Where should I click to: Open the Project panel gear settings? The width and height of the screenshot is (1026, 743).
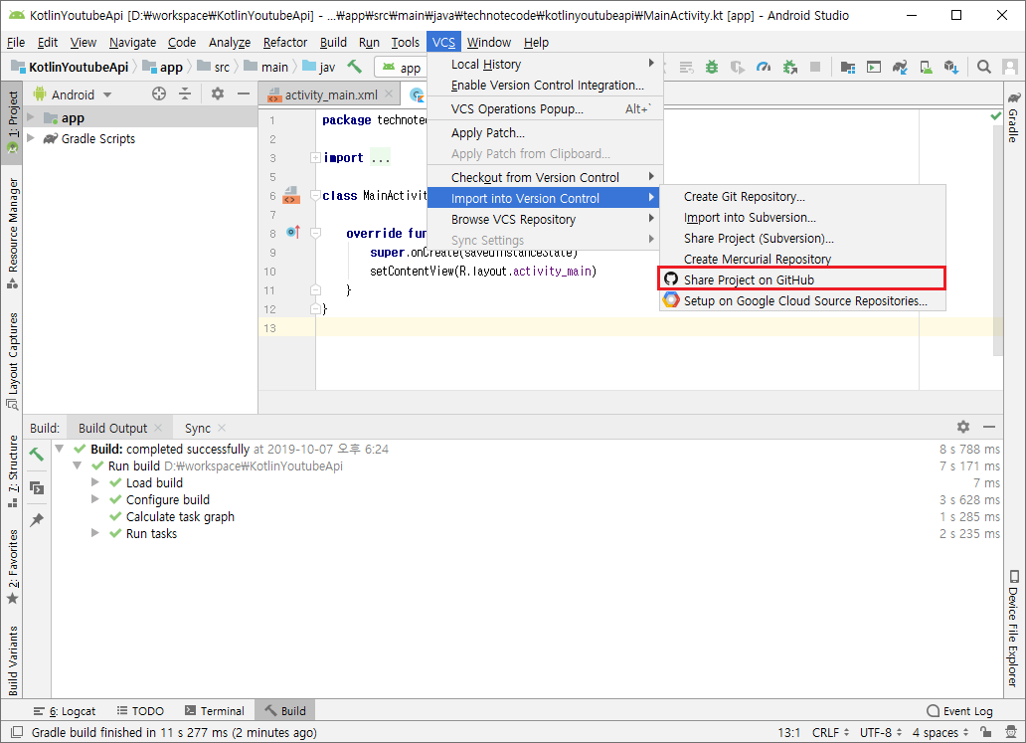[x=218, y=94]
